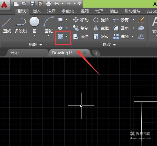Click the offset tool icon
This screenshot has height=146, width=157.
click(x=141, y=36)
